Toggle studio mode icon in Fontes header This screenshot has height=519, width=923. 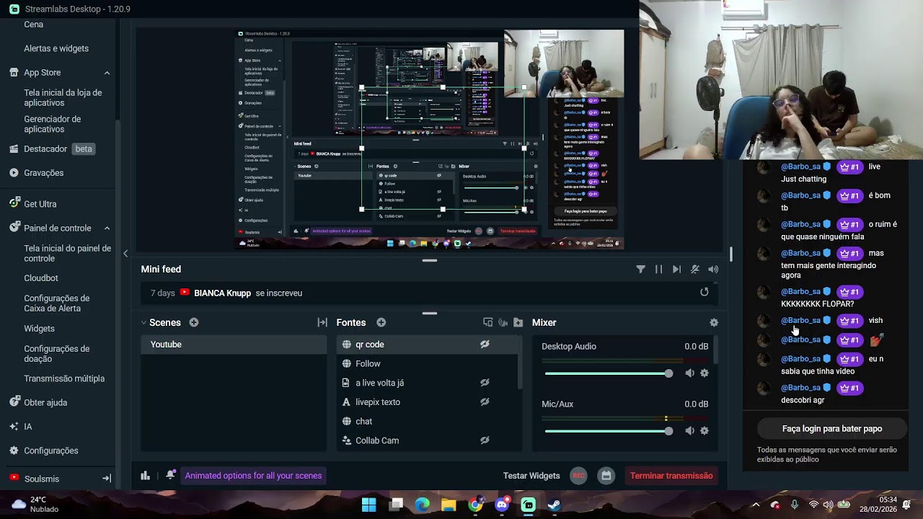click(x=487, y=322)
